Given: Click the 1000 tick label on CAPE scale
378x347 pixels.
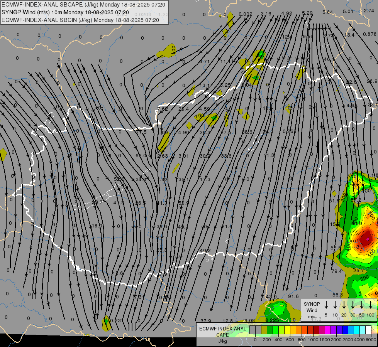Looking at the screenshot, I should [313, 340].
